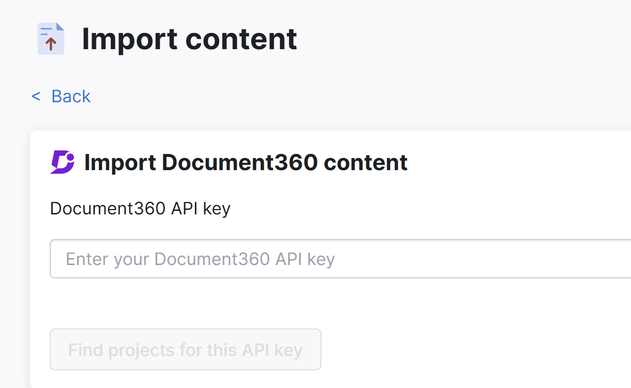Click the Document360 API key field label
The image size is (631, 388).
click(140, 209)
